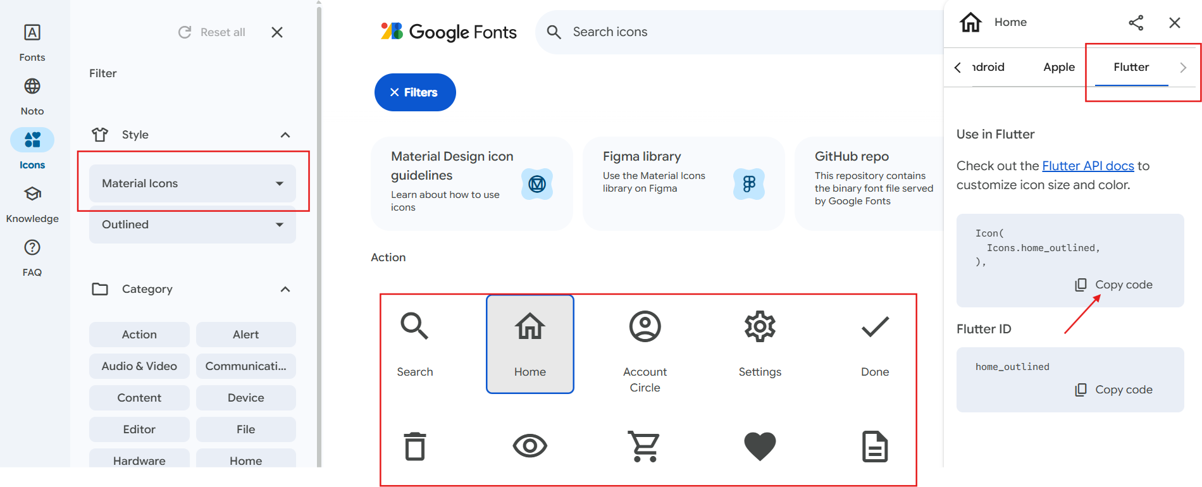Viewport: 1202px width, 487px height.
Task: Toggle the Communication category chip
Action: (x=246, y=366)
